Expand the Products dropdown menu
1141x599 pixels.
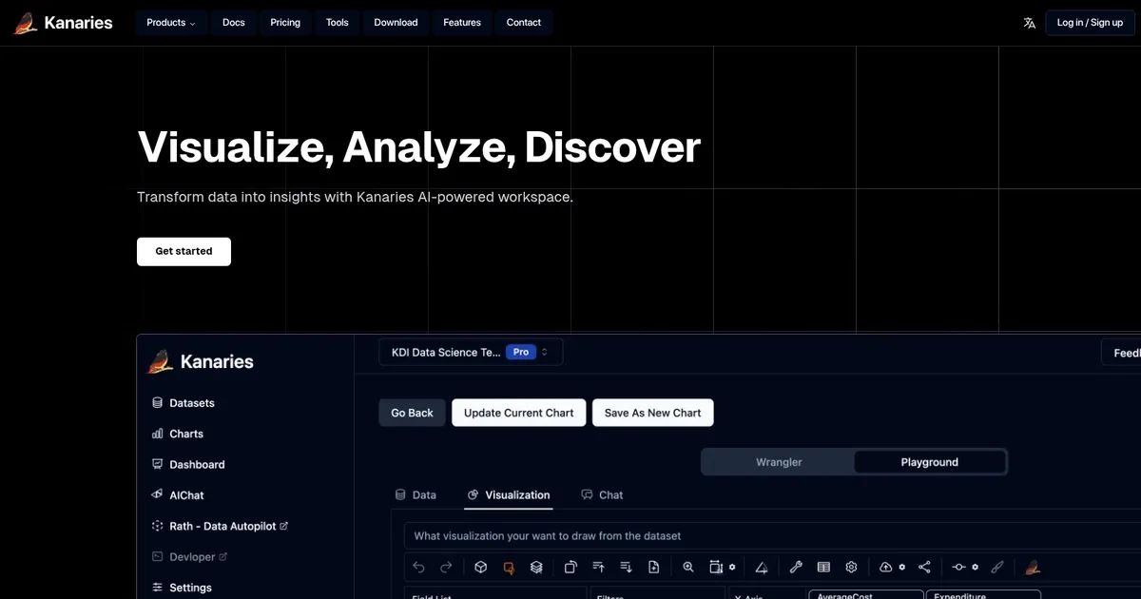point(171,23)
